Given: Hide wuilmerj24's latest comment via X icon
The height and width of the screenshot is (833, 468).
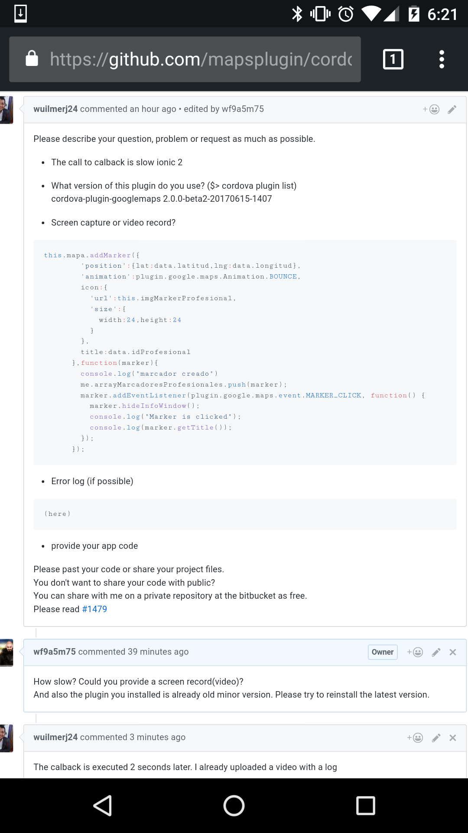Looking at the screenshot, I should [453, 737].
